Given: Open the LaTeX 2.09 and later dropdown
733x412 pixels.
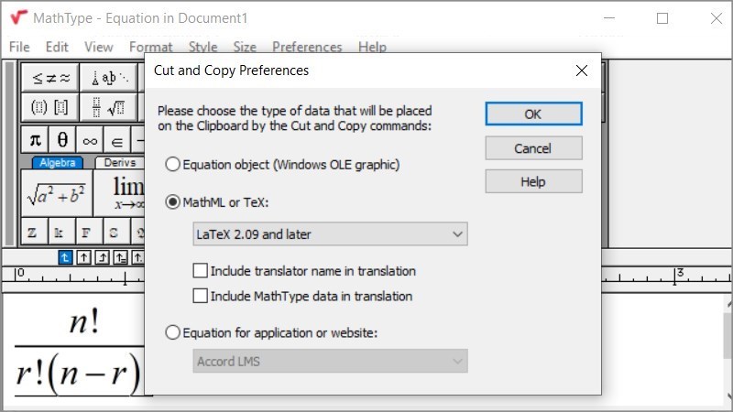Looking at the screenshot, I should (330, 234).
